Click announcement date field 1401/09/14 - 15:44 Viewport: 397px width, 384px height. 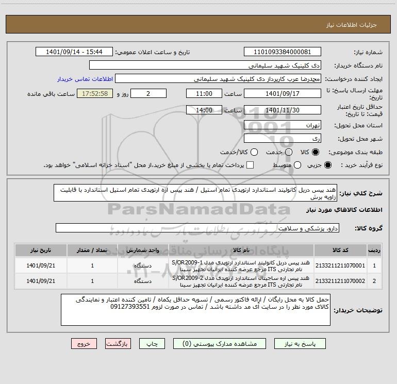pos(74,52)
